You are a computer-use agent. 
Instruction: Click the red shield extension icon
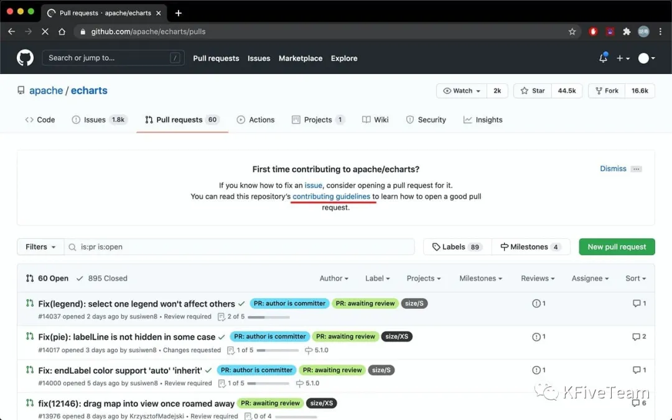coord(593,32)
